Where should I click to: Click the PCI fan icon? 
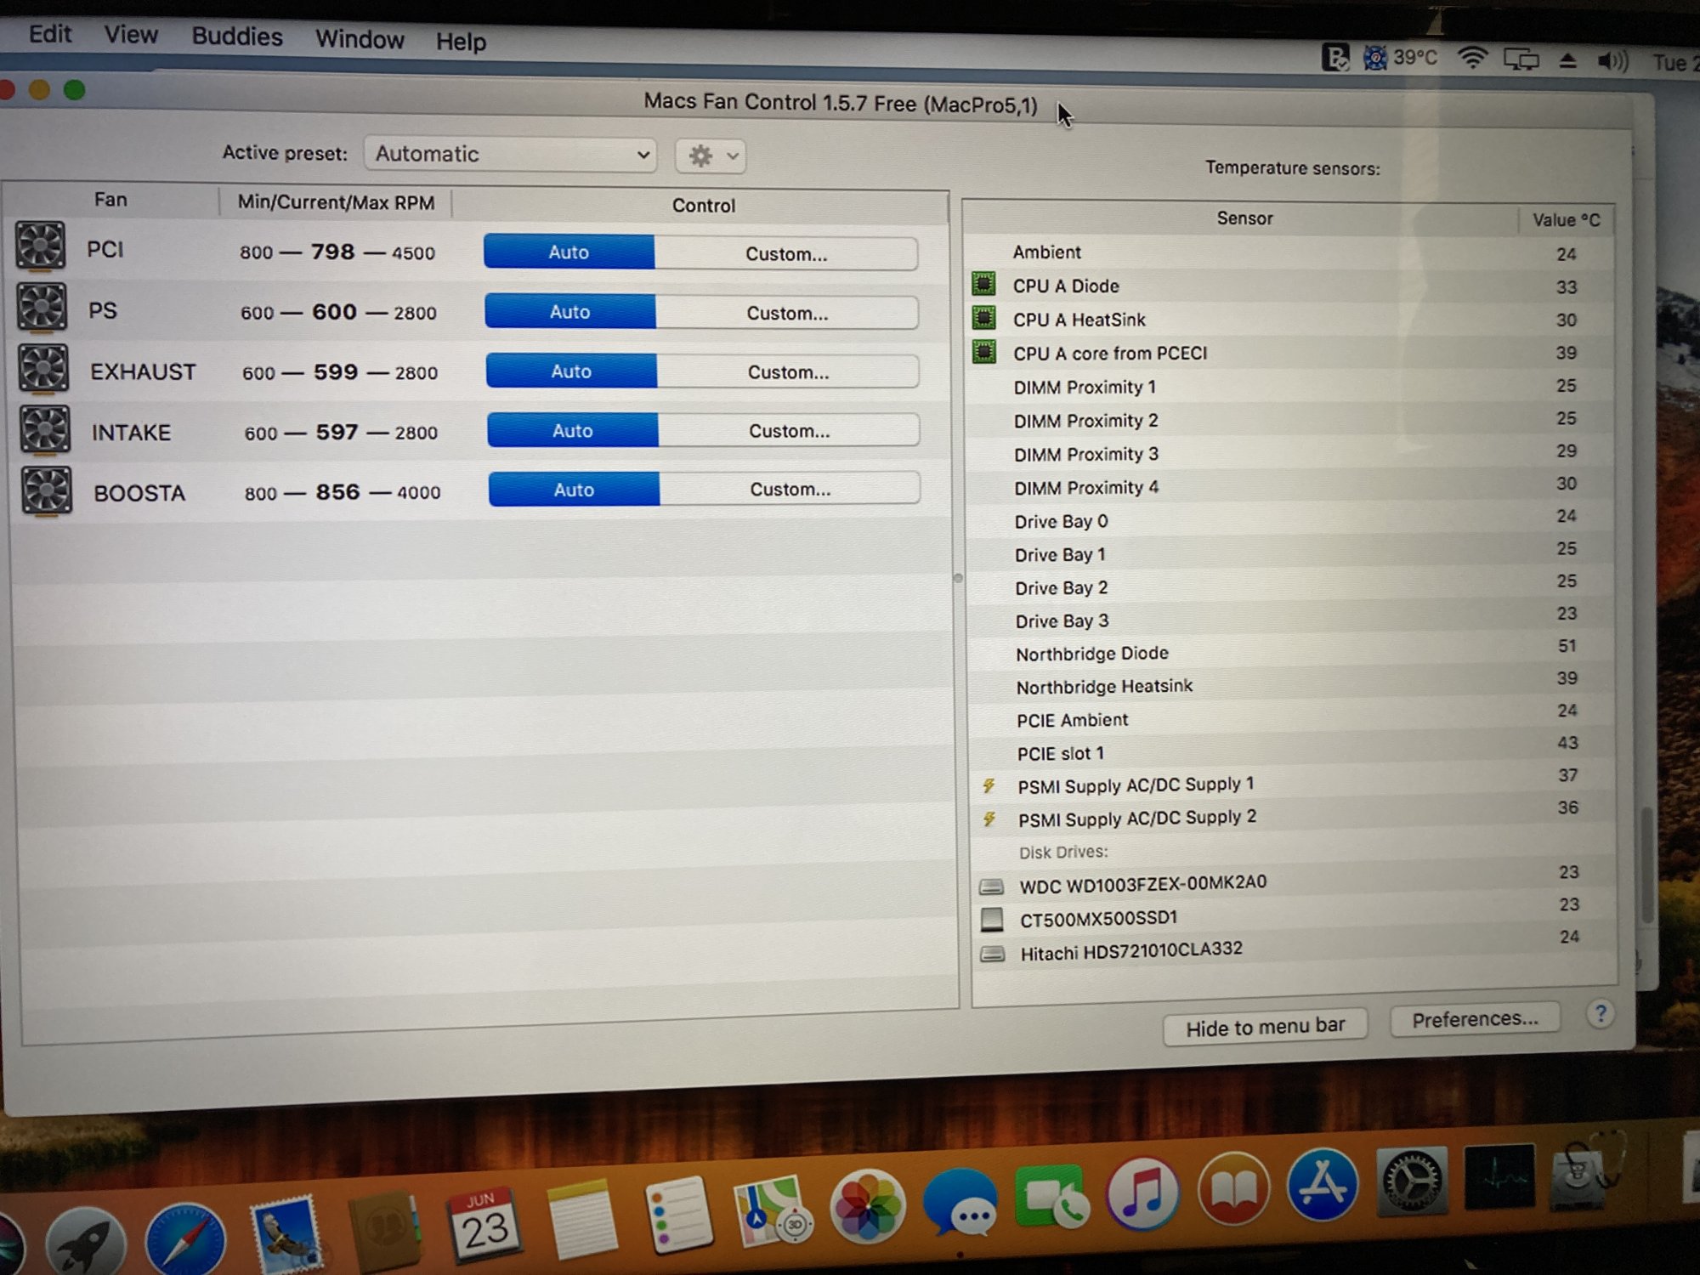(41, 246)
